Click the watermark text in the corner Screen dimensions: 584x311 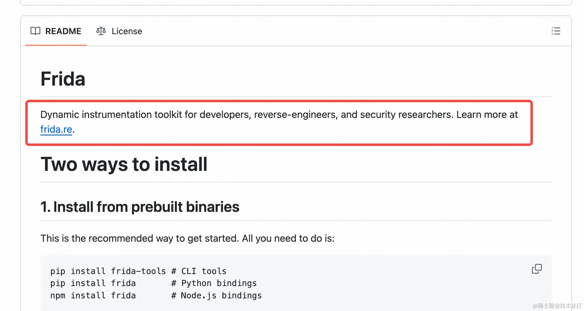(557, 306)
